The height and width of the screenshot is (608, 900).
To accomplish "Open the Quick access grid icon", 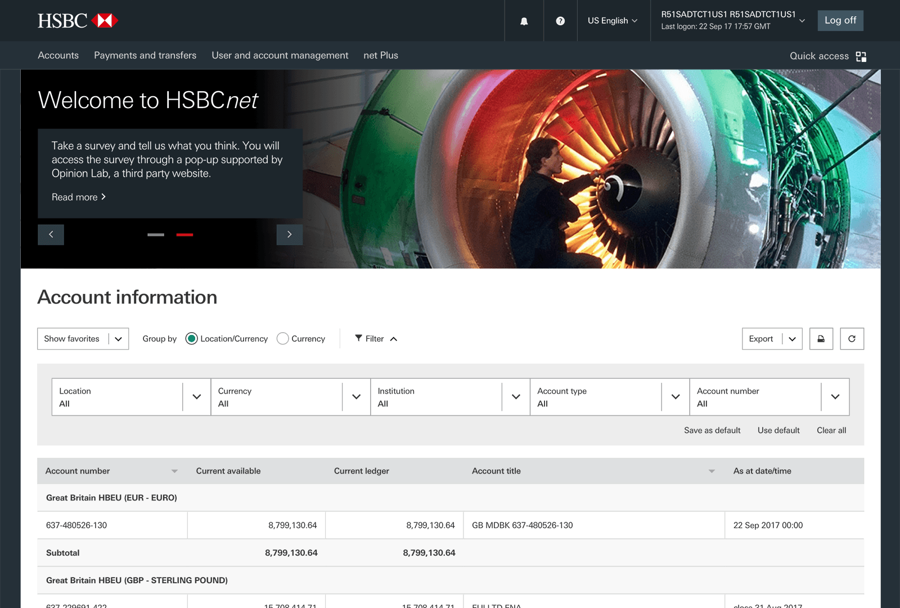I will pos(861,56).
